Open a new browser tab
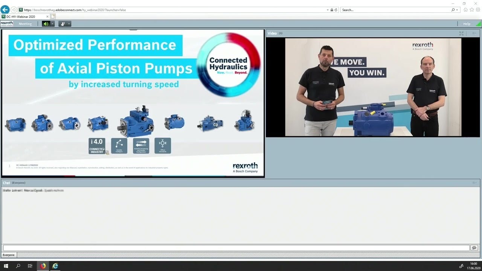Viewport: 482px width, 271px height. click(53, 17)
